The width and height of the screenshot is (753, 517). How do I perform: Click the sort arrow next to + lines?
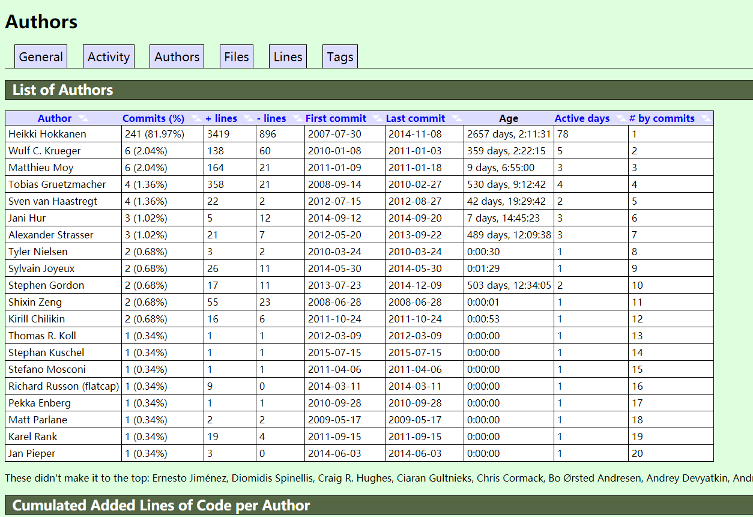248,118
